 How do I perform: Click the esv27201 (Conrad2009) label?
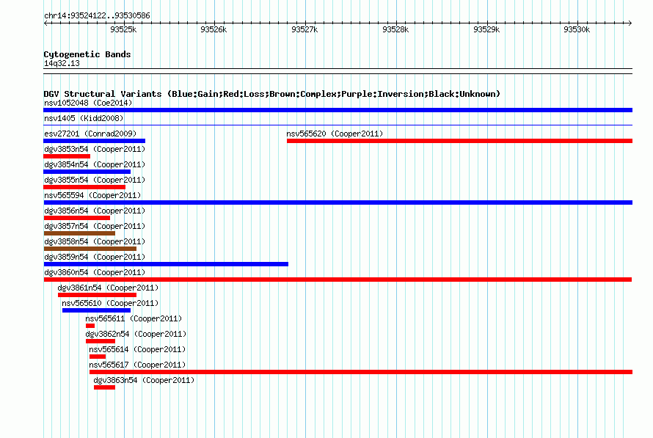pyautogui.click(x=90, y=134)
